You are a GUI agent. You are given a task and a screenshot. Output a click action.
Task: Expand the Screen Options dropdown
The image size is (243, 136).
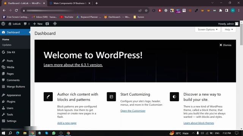(x=208, y=29)
